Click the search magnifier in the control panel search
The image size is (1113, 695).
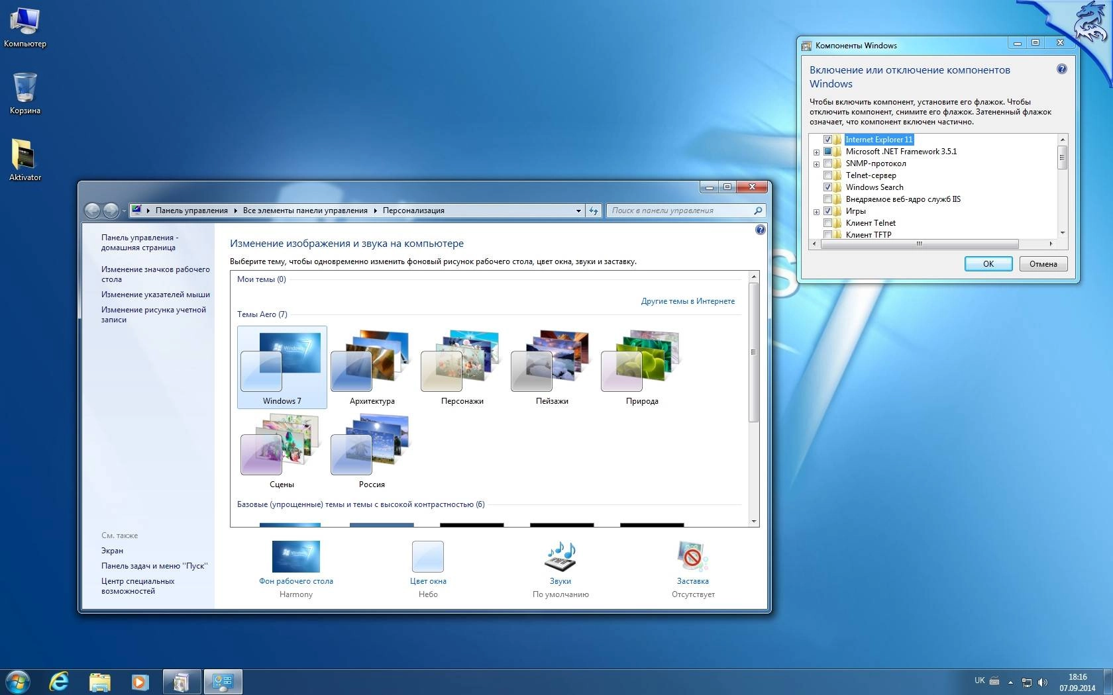click(x=758, y=210)
